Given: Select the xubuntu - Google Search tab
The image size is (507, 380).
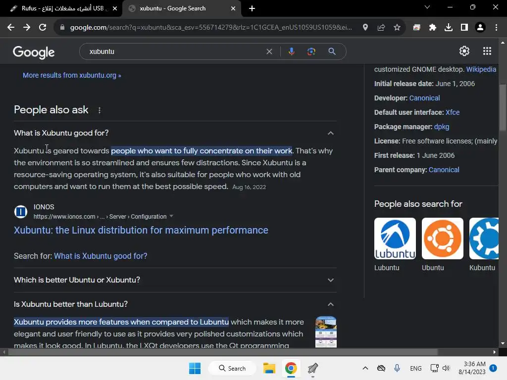Looking at the screenshot, I should point(181,8).
